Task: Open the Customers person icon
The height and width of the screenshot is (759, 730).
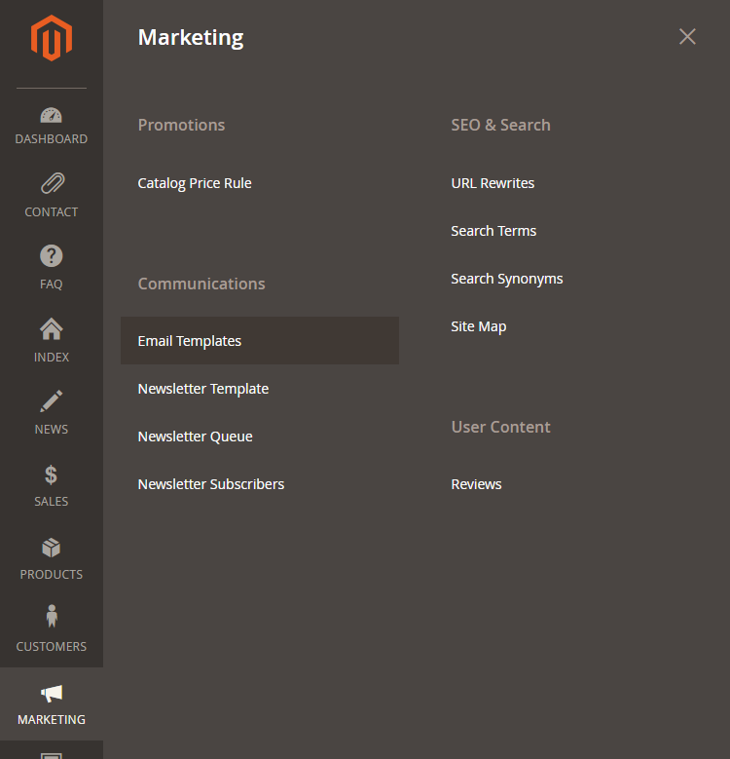Action: point(52,616)
